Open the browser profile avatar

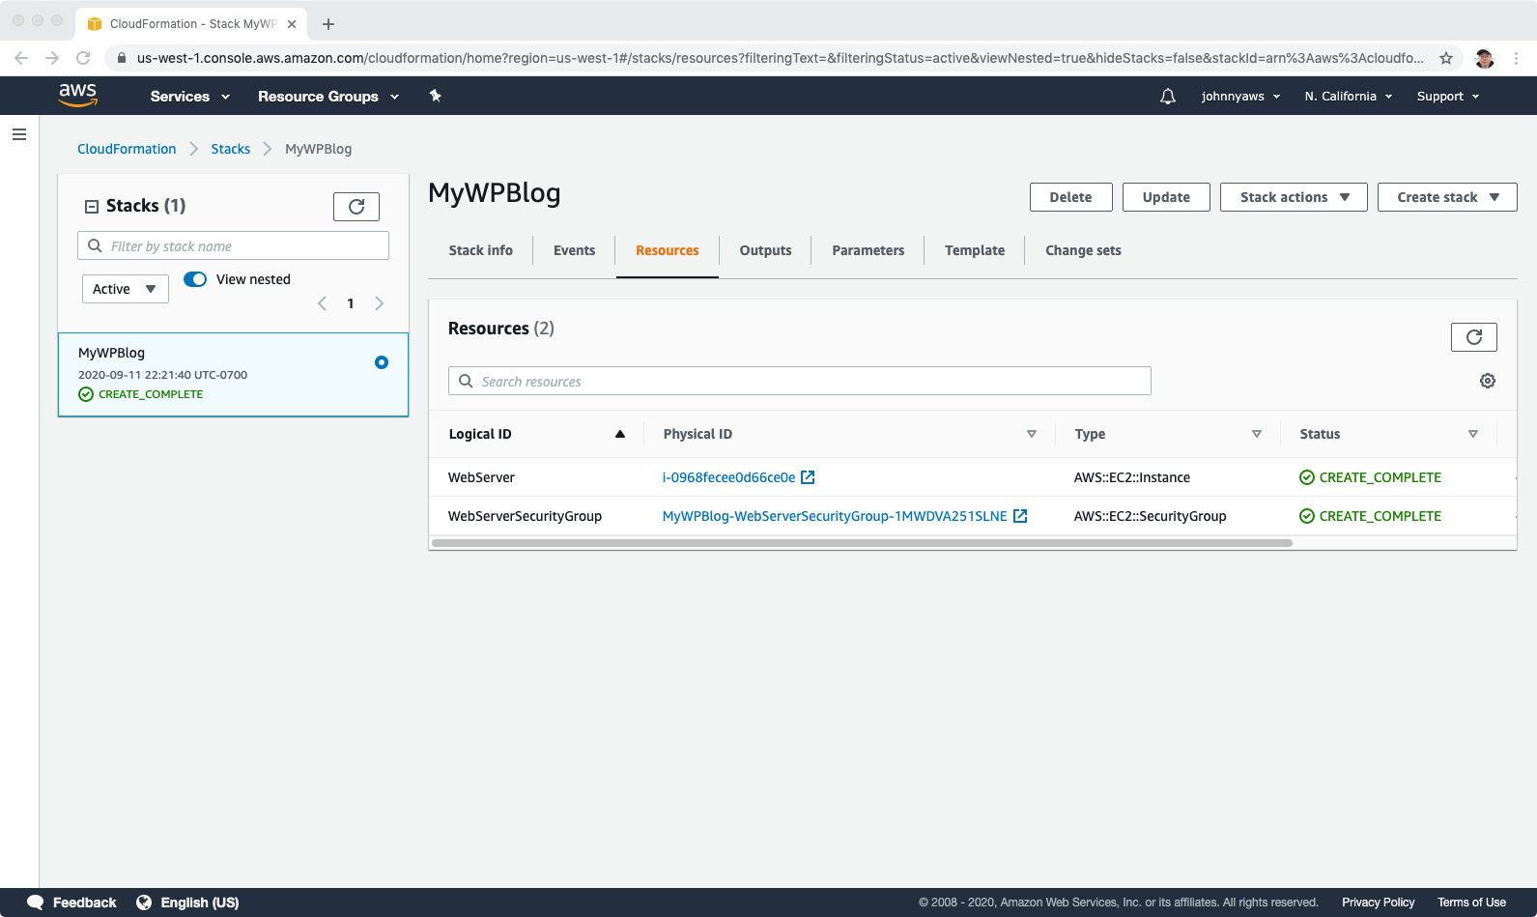click(1485, 58)
